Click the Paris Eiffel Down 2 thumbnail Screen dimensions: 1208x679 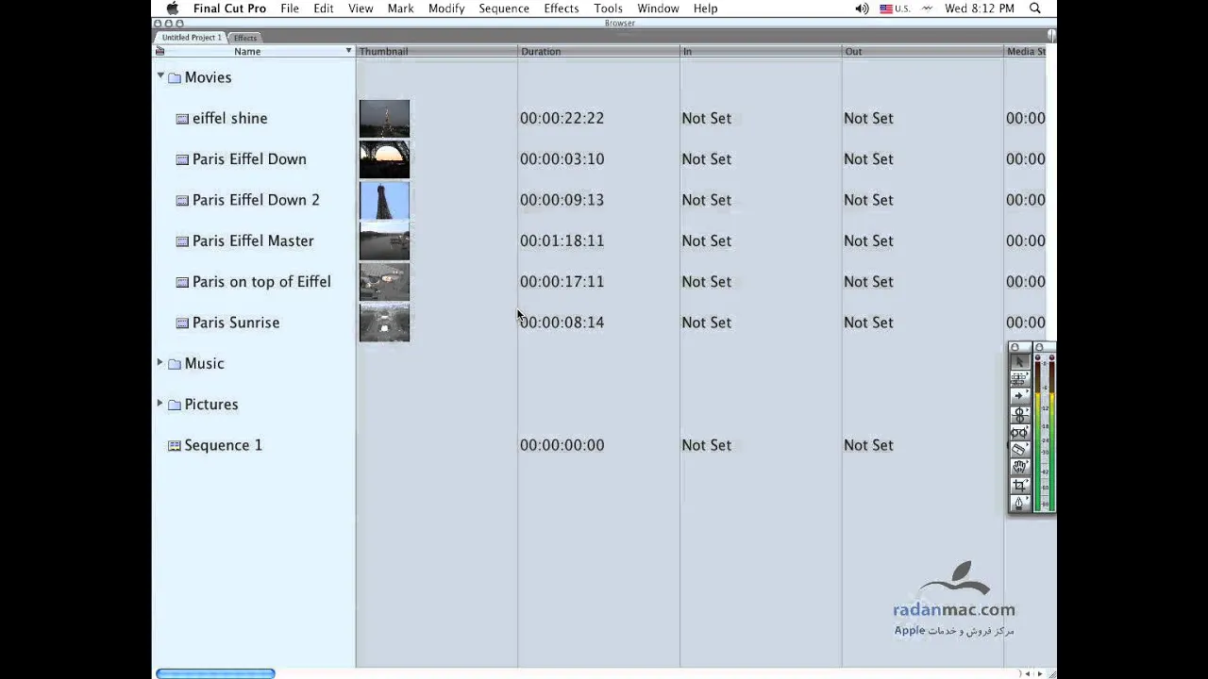click(384, 200)
